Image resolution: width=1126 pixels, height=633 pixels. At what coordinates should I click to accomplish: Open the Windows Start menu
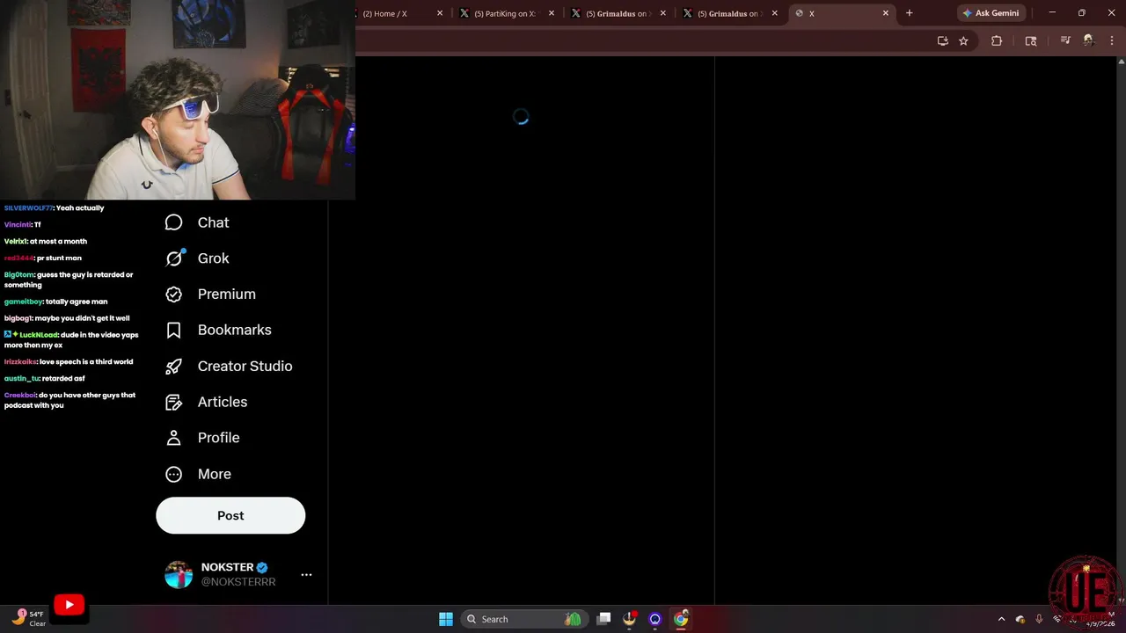pyautogui.click(x=446, y=619)
